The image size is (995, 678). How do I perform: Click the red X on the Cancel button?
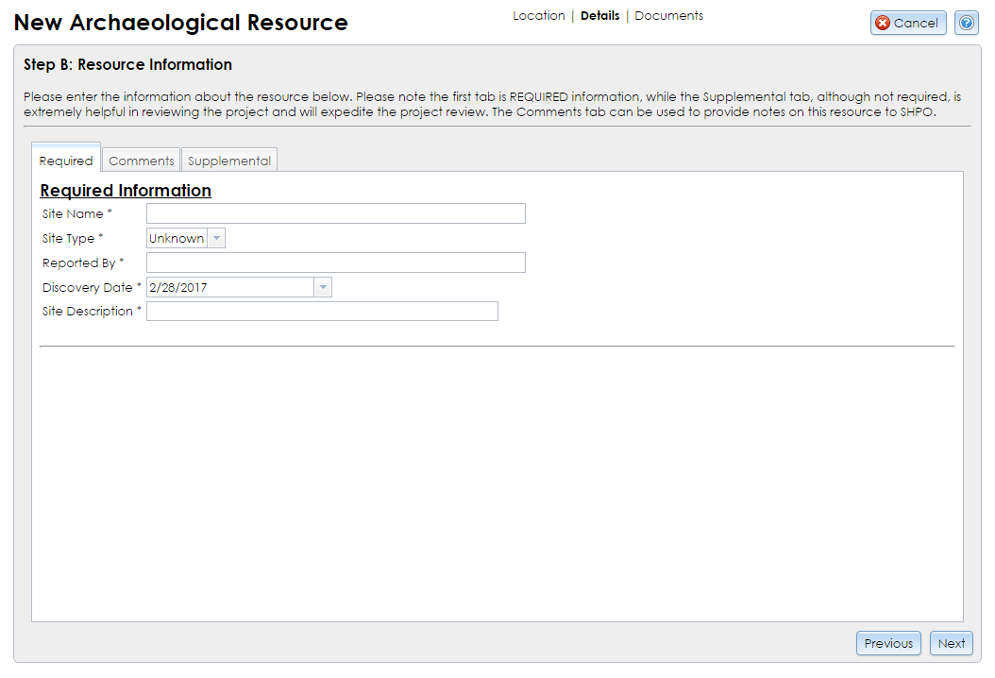click(884, 23)
